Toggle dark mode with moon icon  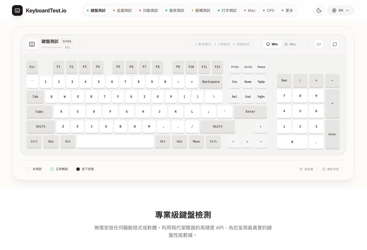click(319, 11)
